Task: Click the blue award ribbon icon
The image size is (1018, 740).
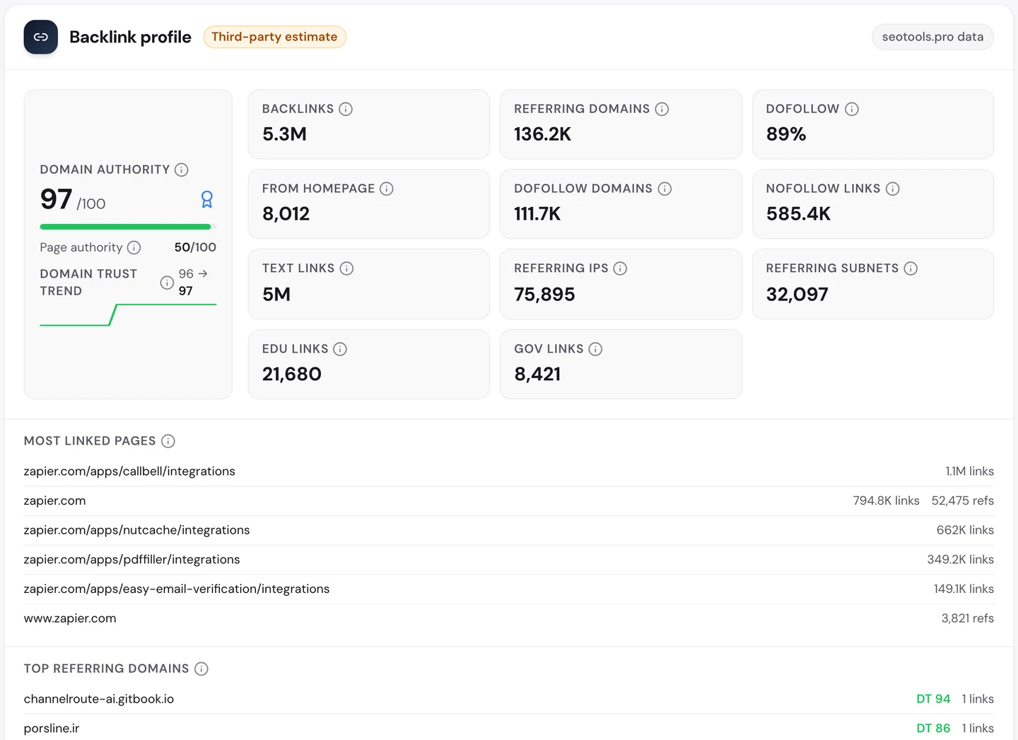Action: (207, 199)
